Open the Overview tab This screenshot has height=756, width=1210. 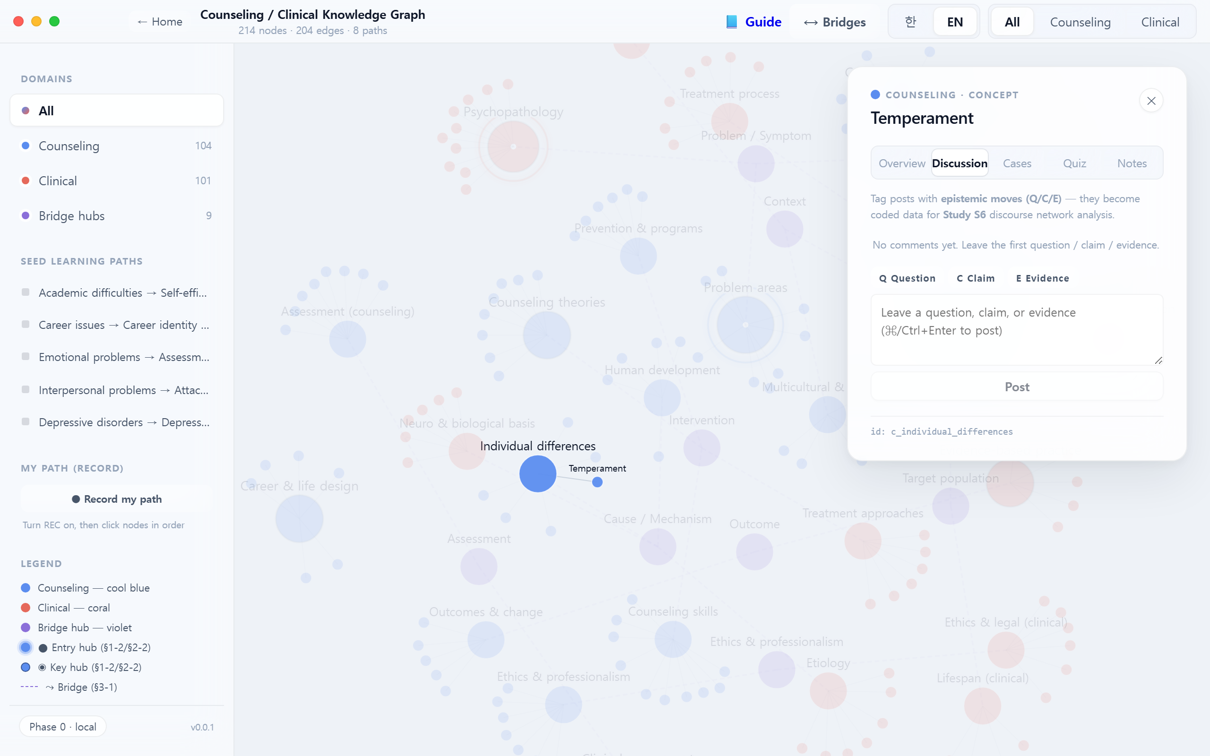[x=902, y=163]
